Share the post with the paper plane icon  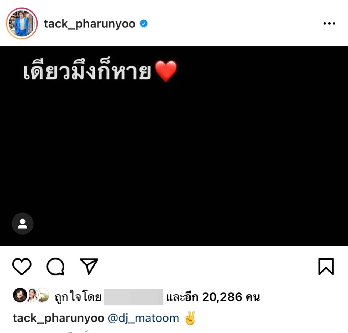[x=89, y=266]
